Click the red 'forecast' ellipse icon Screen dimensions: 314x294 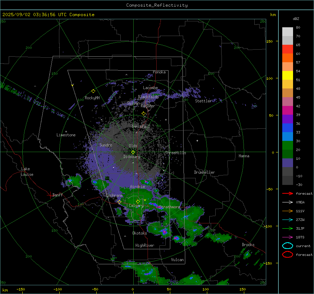(287, 254)
